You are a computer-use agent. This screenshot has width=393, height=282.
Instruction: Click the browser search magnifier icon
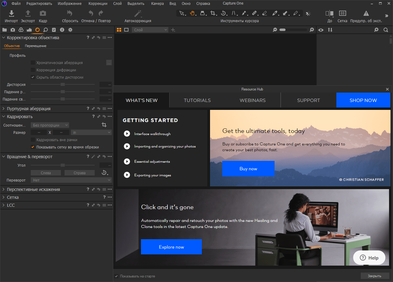click(386, 30)
